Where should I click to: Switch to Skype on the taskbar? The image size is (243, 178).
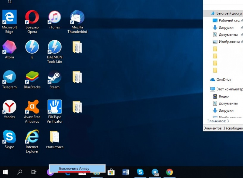pos(140,172)
